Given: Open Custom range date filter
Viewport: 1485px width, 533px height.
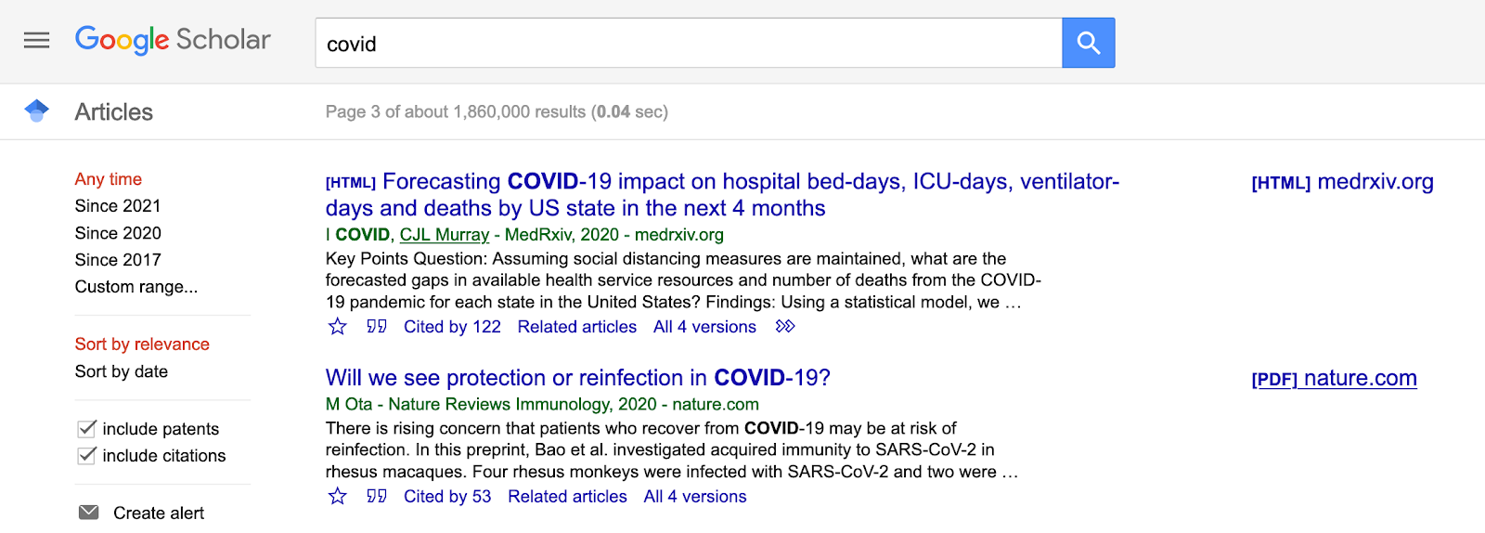Looking at the screenshot, I should point(136,287).
